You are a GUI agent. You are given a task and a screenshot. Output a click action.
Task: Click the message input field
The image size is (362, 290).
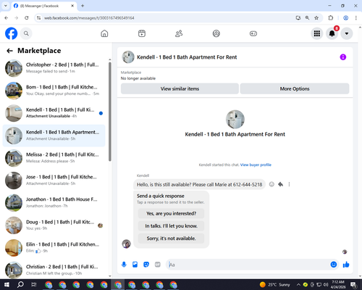[x=248, y=265]
